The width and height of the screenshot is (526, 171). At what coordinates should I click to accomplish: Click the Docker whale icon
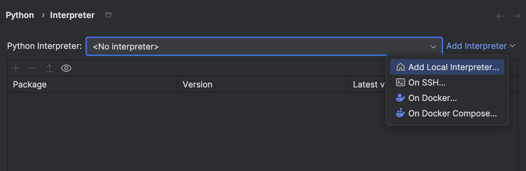(400, 98)
